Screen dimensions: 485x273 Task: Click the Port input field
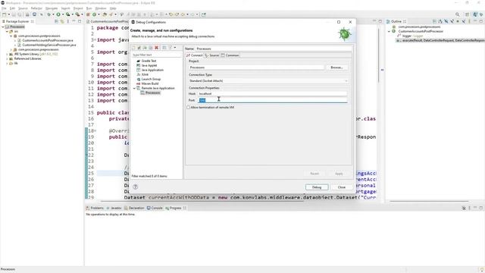tap(273, 100)
